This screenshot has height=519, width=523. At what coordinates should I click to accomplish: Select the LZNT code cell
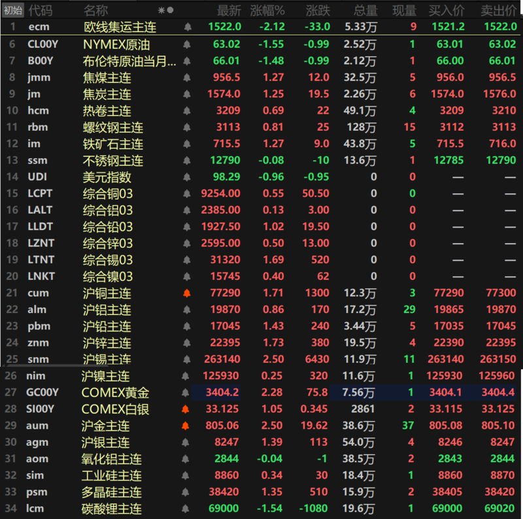point(41,243)
